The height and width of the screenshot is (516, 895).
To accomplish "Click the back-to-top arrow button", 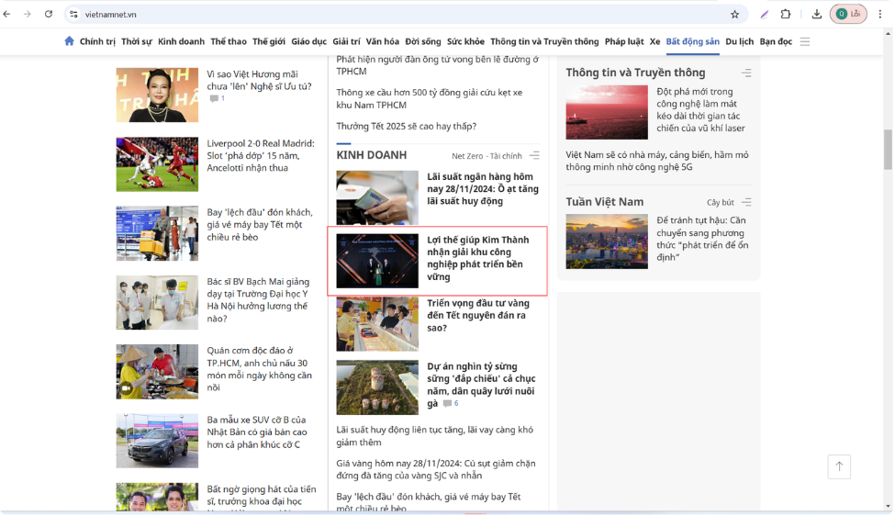I will [x=839, y=467].
